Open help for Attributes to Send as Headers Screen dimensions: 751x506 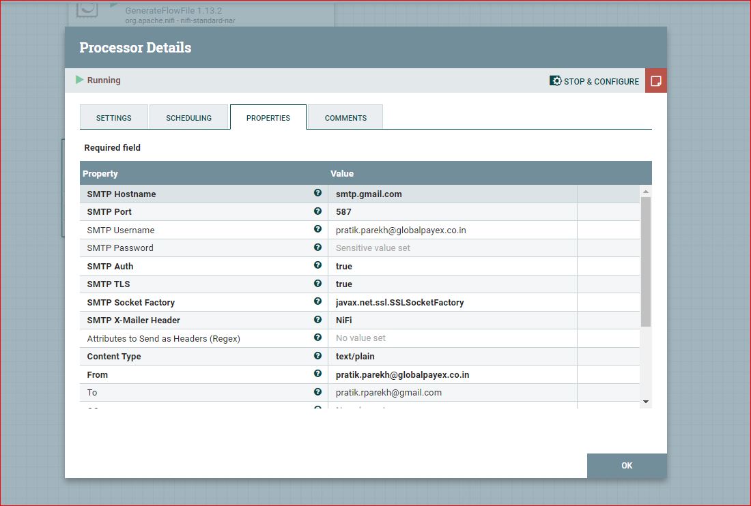(x=317, y=338)
